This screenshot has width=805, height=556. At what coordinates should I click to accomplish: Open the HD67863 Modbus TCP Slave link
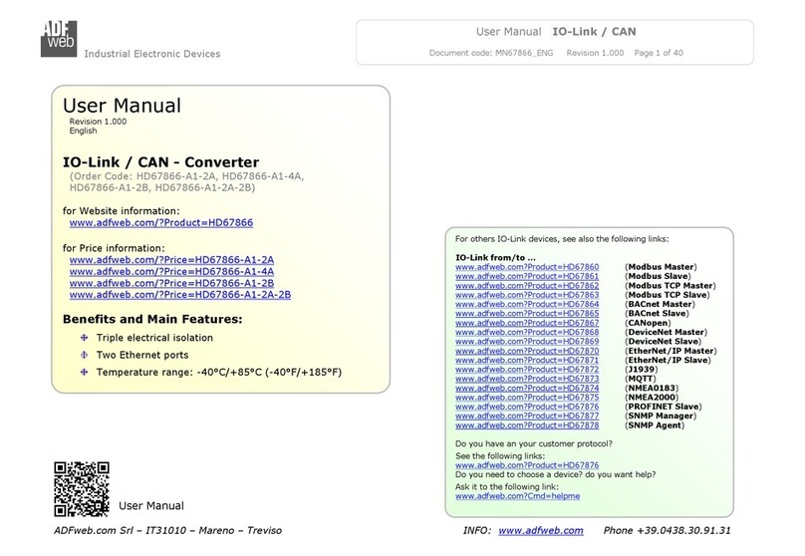coord(527,295)
